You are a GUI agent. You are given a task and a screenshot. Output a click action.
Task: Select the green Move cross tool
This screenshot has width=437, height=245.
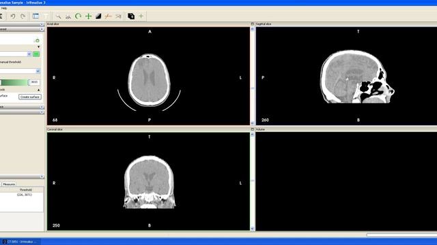(x=88, y=16)
